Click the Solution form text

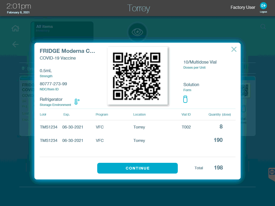191,84
